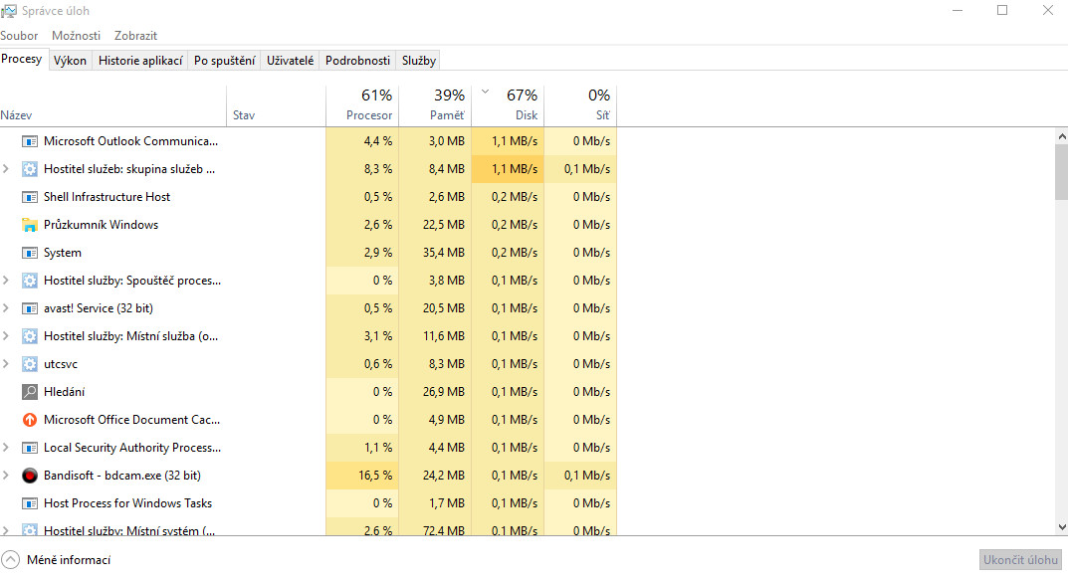
Task: Switch to the Služby tab
Action: (419, 61)
